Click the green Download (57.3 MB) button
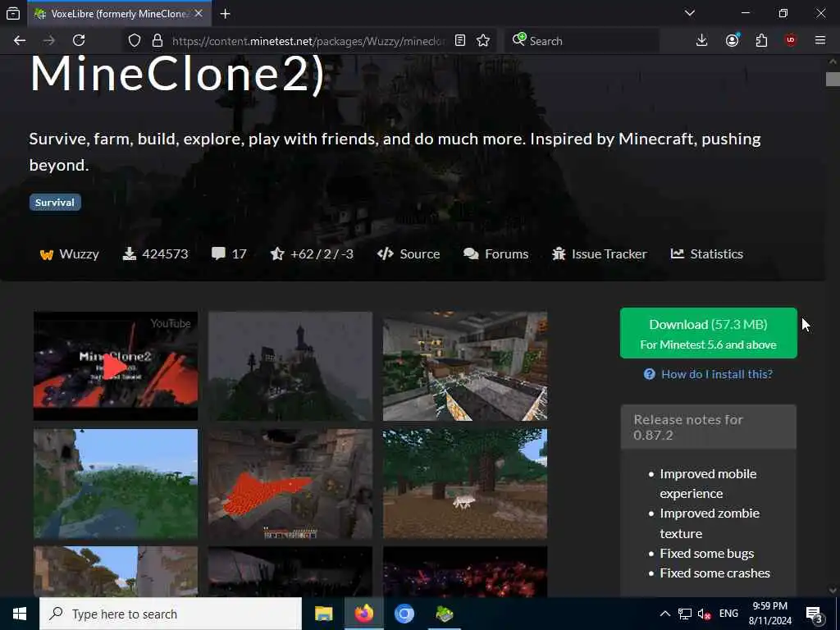This screenshot has width=840, height=630. point(708,333)
